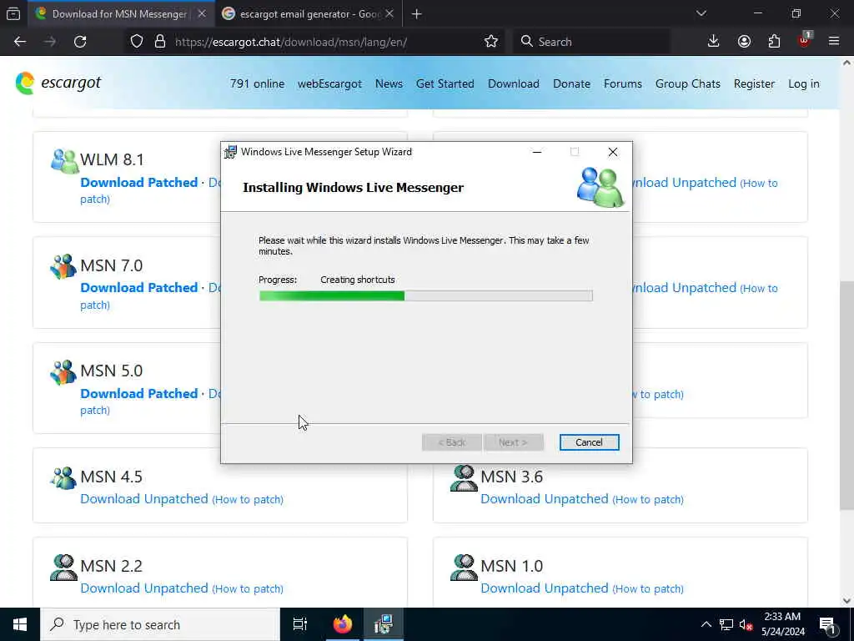Click the Firefox URL address bar
The height and width of the screenshot is (641, 854).
[x=315, y=42]
